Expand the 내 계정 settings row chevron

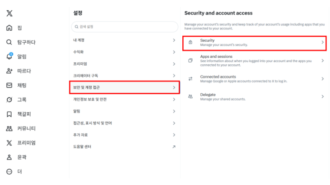tap(174, 40)
